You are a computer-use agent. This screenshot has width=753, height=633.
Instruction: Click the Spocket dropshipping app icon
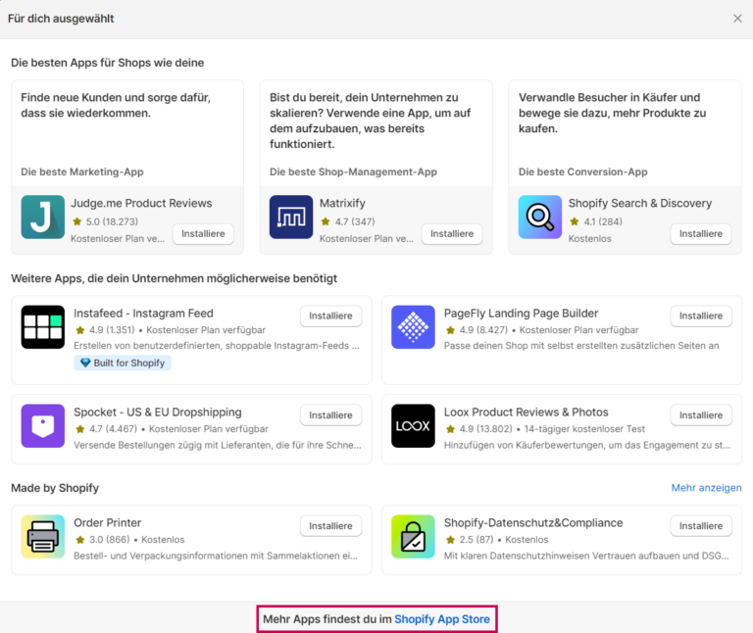42,426
